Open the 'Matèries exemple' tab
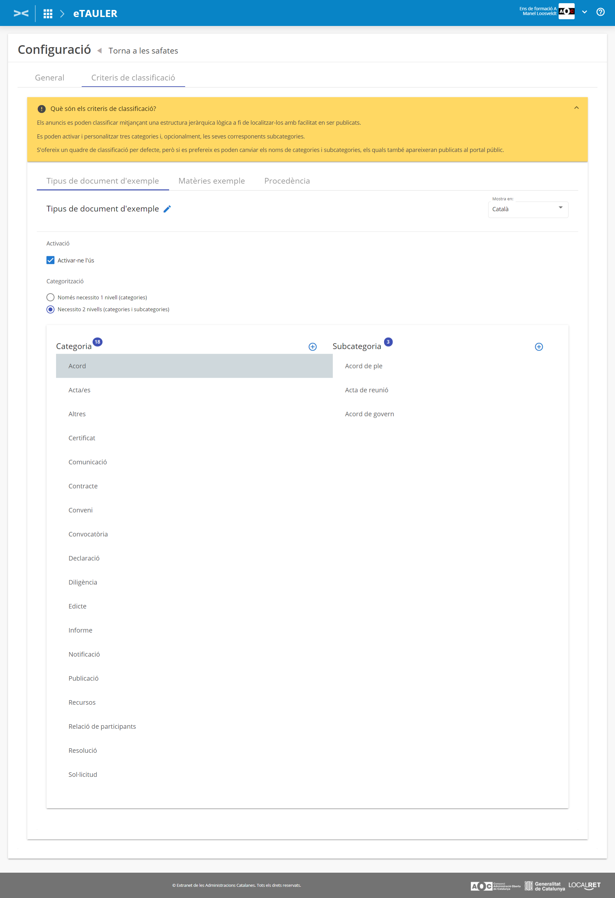 211,181
